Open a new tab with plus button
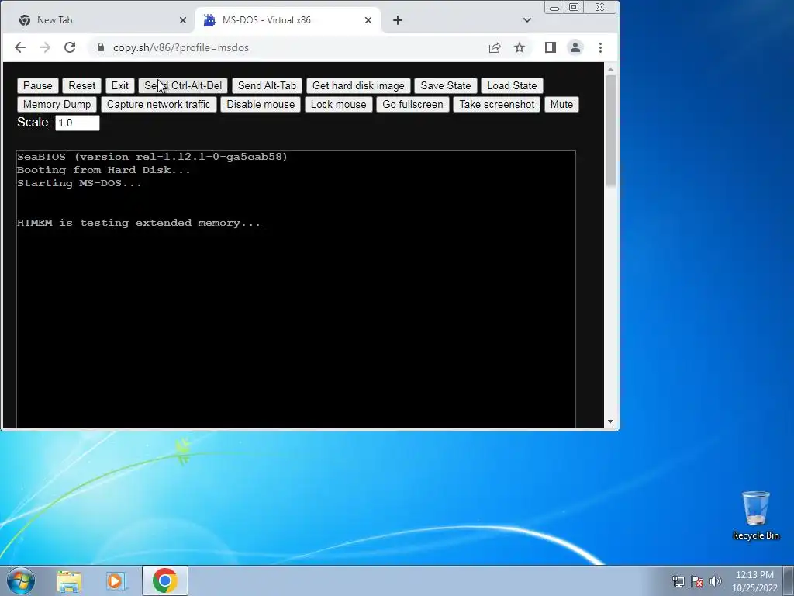Viewport: 794px width, 596px height. tap(398, 20)
